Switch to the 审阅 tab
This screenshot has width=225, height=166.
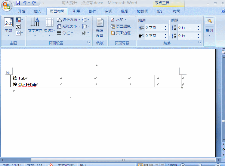point(109,11)
